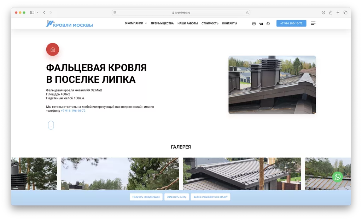
Task: Open the Наши работы menu item
Action: 187,23
